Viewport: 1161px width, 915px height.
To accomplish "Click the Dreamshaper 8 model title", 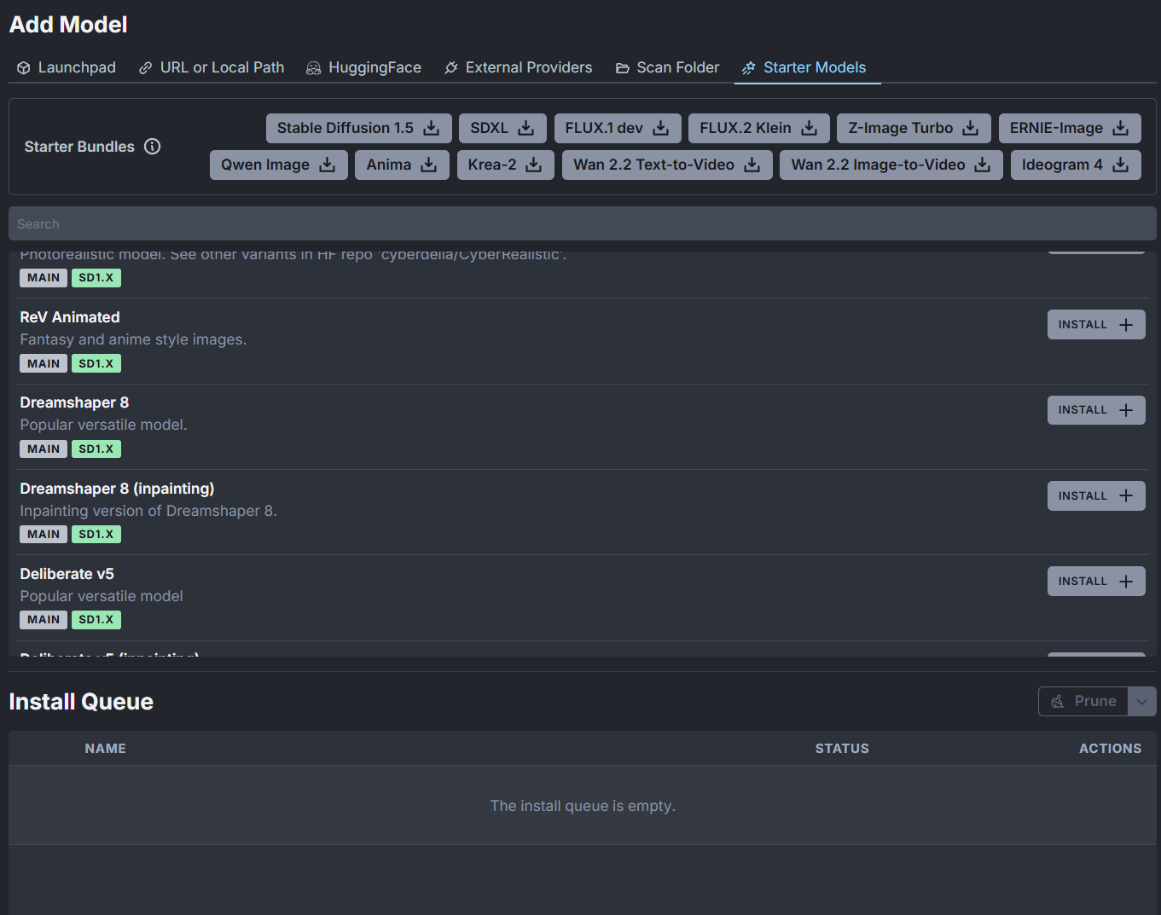I will coord(74,402).
